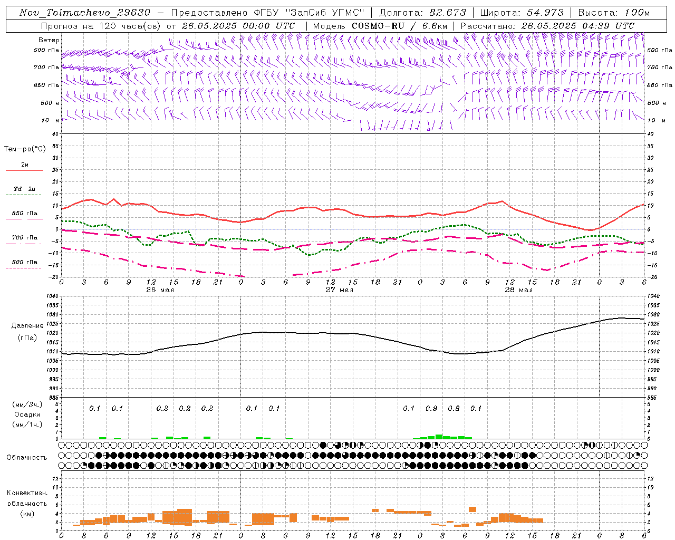Click the 'Облачность' cloud cover label

(27, 458)
